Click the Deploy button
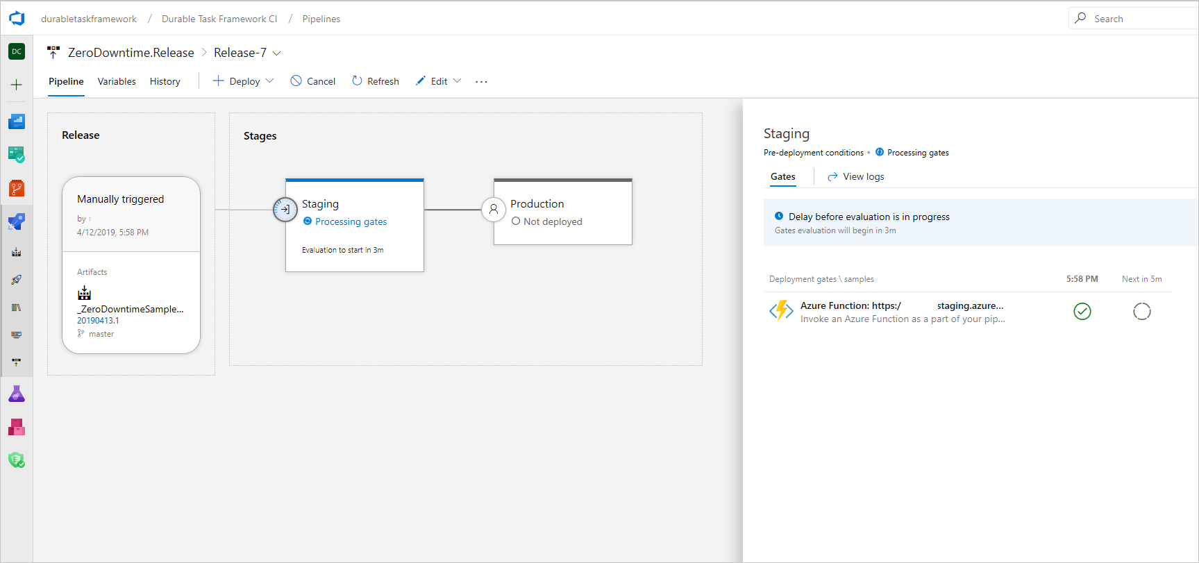1199x563 pixels. pyautogui.click(x=236, y=81)
